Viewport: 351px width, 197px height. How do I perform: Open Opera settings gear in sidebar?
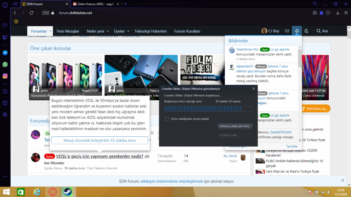pos(5,115)
